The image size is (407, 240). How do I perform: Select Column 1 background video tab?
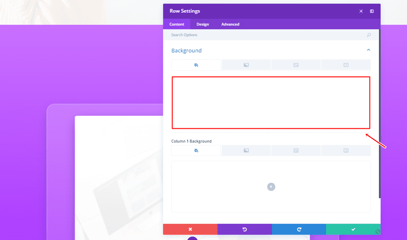[x=345, y=150]
